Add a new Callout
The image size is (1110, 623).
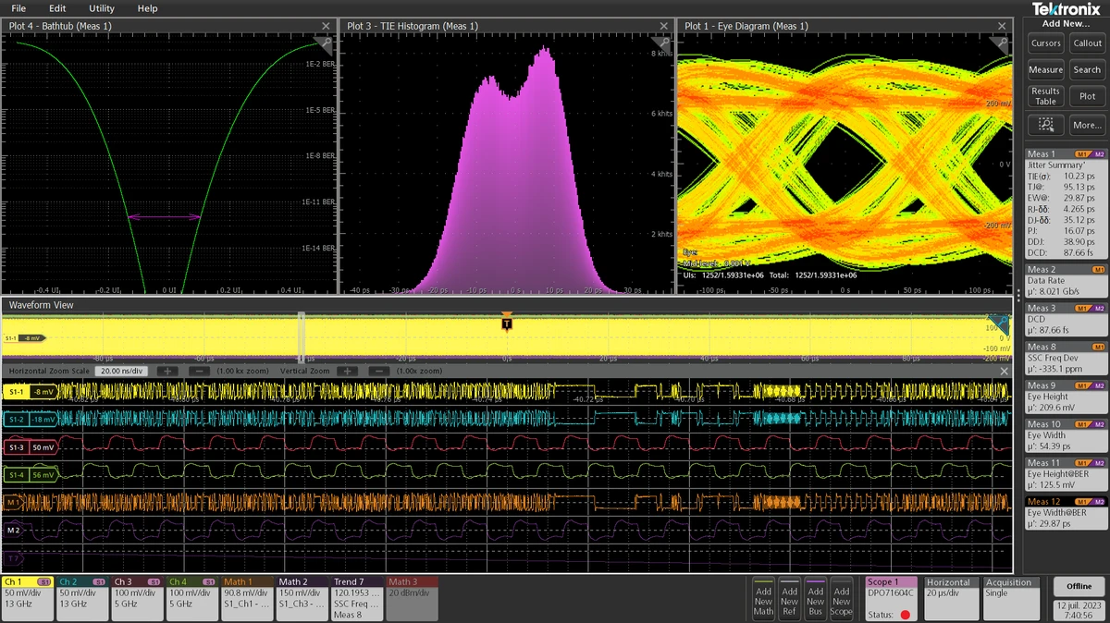pyautogui.click(x=1087, y=43)
